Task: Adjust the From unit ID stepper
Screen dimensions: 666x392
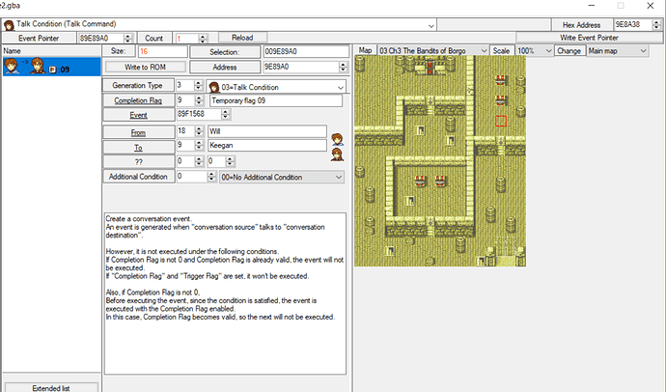Action: click(x=199, y=131)
